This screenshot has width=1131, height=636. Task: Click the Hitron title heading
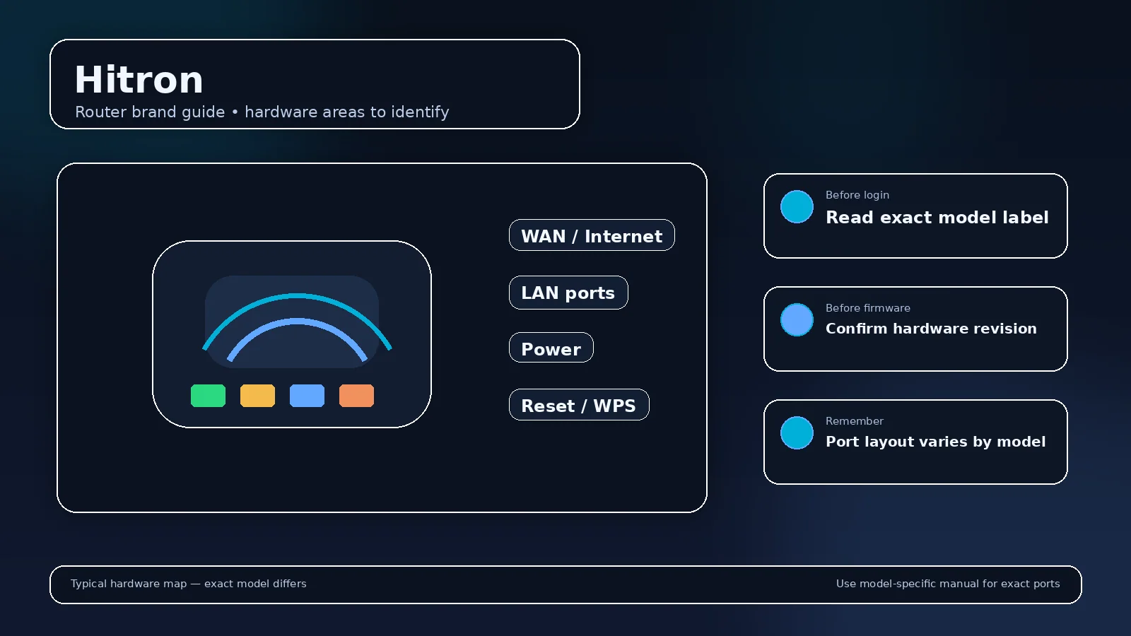(x=139, y=79)
